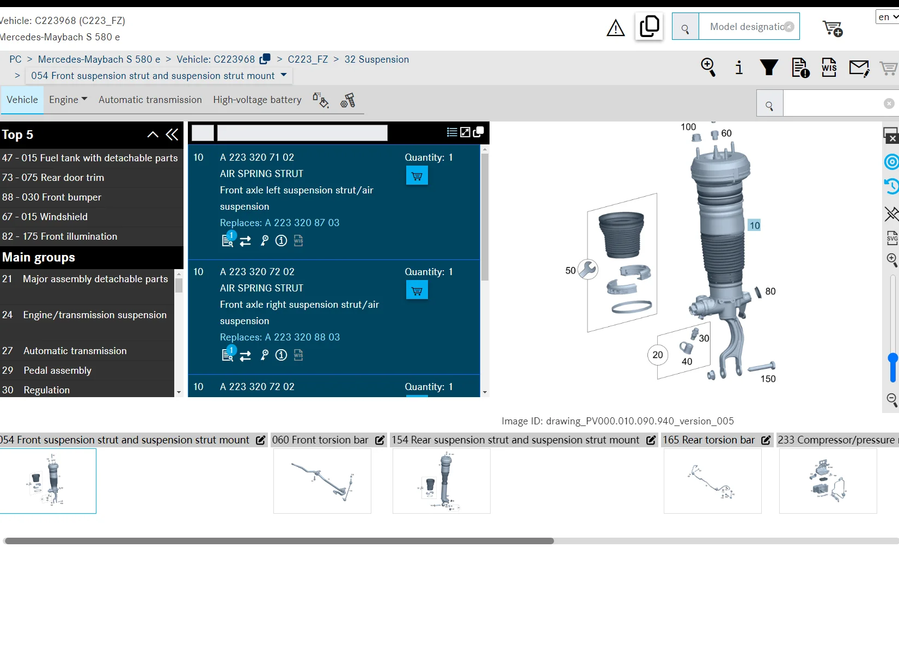Viewport: 899px width, 657px height.
Task: Select main group 29 Pedal assembly
Action: pos(87,370)
